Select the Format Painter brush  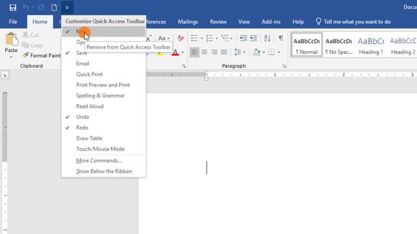(x=42, y=55)
